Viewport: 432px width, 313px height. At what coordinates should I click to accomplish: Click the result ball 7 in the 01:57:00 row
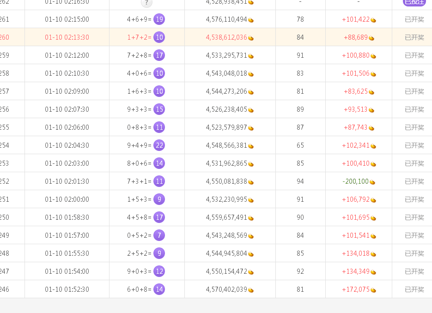(x=159, y=235)
